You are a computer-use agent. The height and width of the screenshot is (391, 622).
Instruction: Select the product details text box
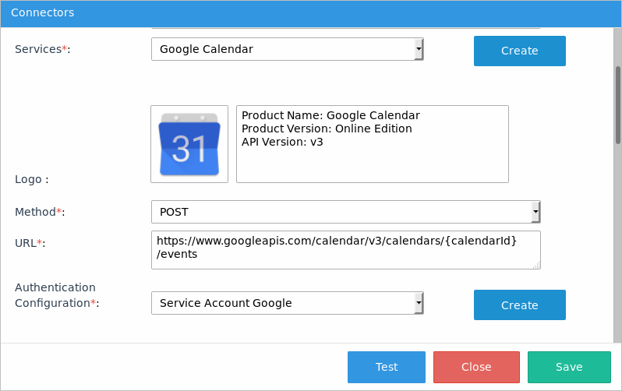[x=372, y=144]
